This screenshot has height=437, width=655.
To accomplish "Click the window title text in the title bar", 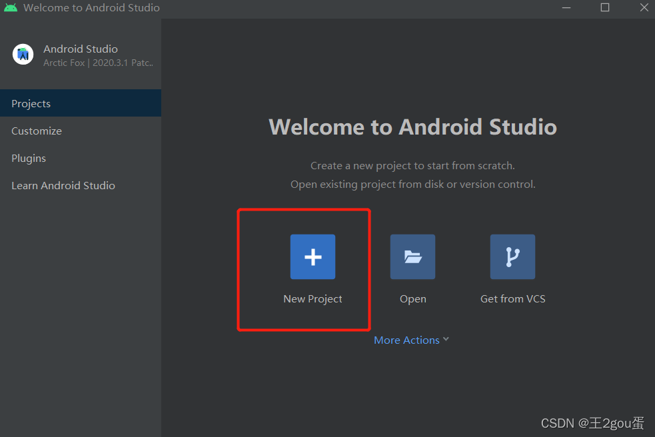I will 91,7.
